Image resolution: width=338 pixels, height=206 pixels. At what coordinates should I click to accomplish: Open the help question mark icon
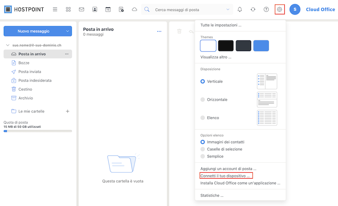(x=266, y=9)
